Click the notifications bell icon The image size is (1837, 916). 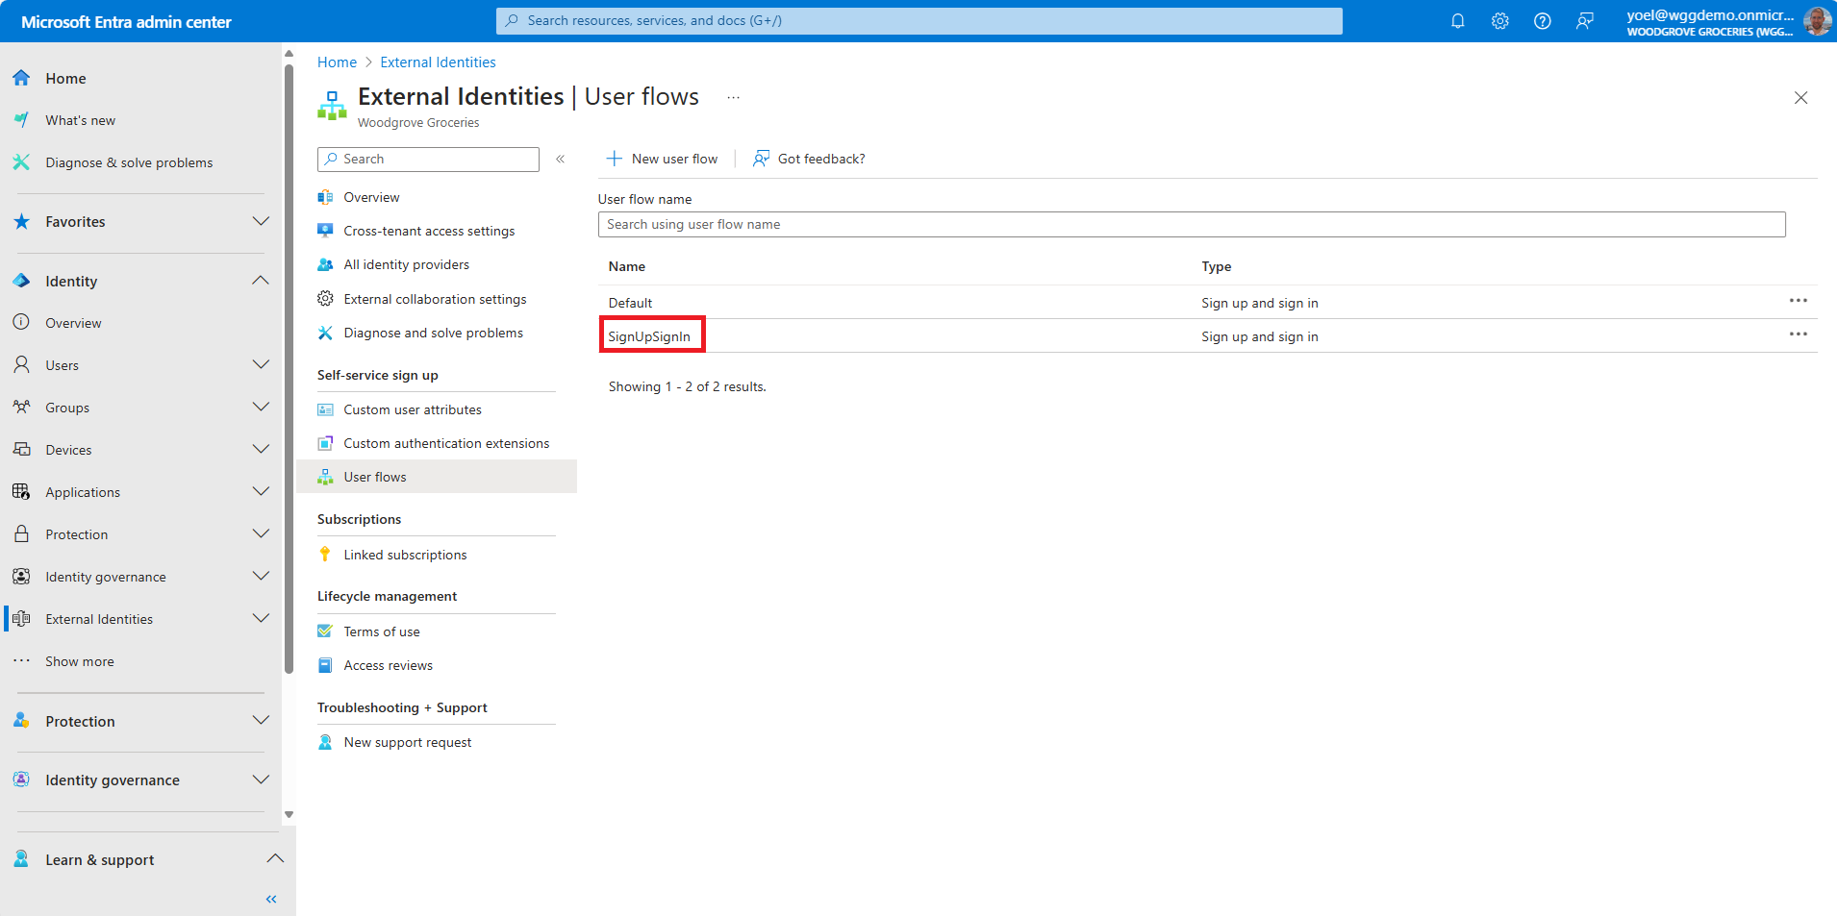click(1457, 21)
